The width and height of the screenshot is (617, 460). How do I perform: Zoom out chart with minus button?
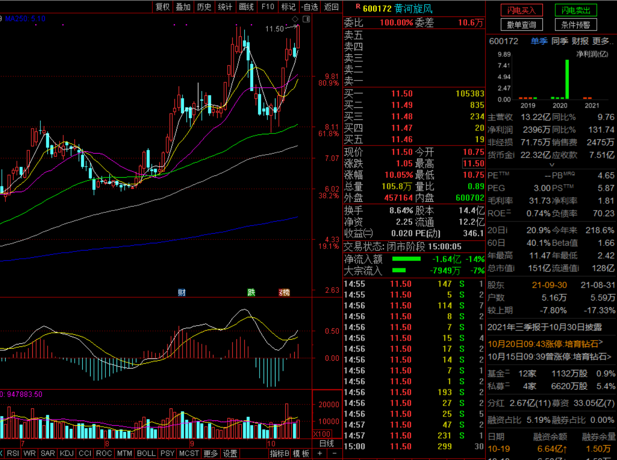(334, 454)
